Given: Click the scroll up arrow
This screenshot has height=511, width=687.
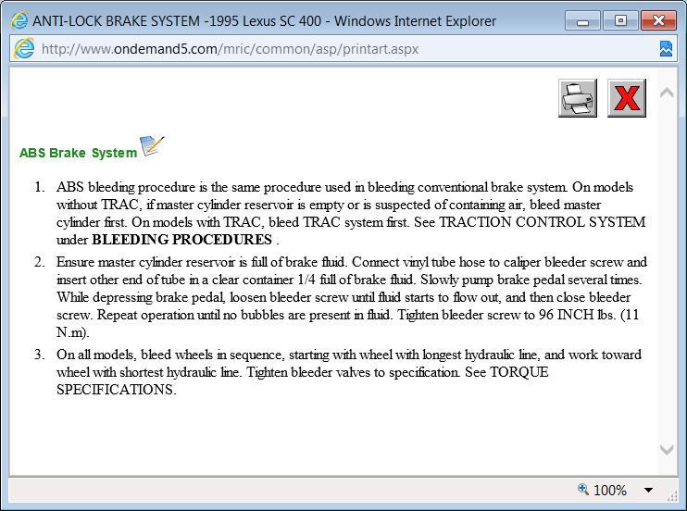Looking at the screenshot, I should coord(667,93).
